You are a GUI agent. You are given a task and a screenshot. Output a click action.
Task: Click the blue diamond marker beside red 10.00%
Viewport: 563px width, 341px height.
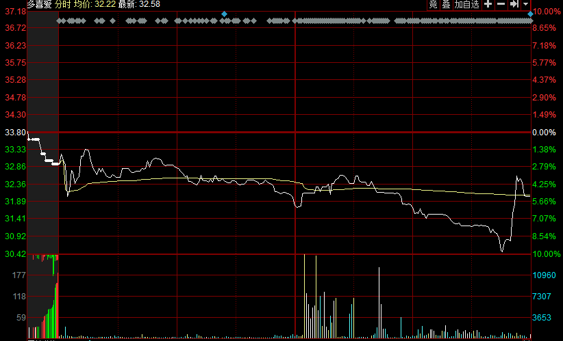(530, 14)
